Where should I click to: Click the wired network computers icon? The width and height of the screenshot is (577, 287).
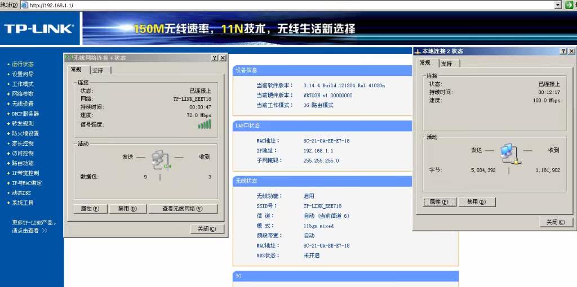[x=509, y=153]
